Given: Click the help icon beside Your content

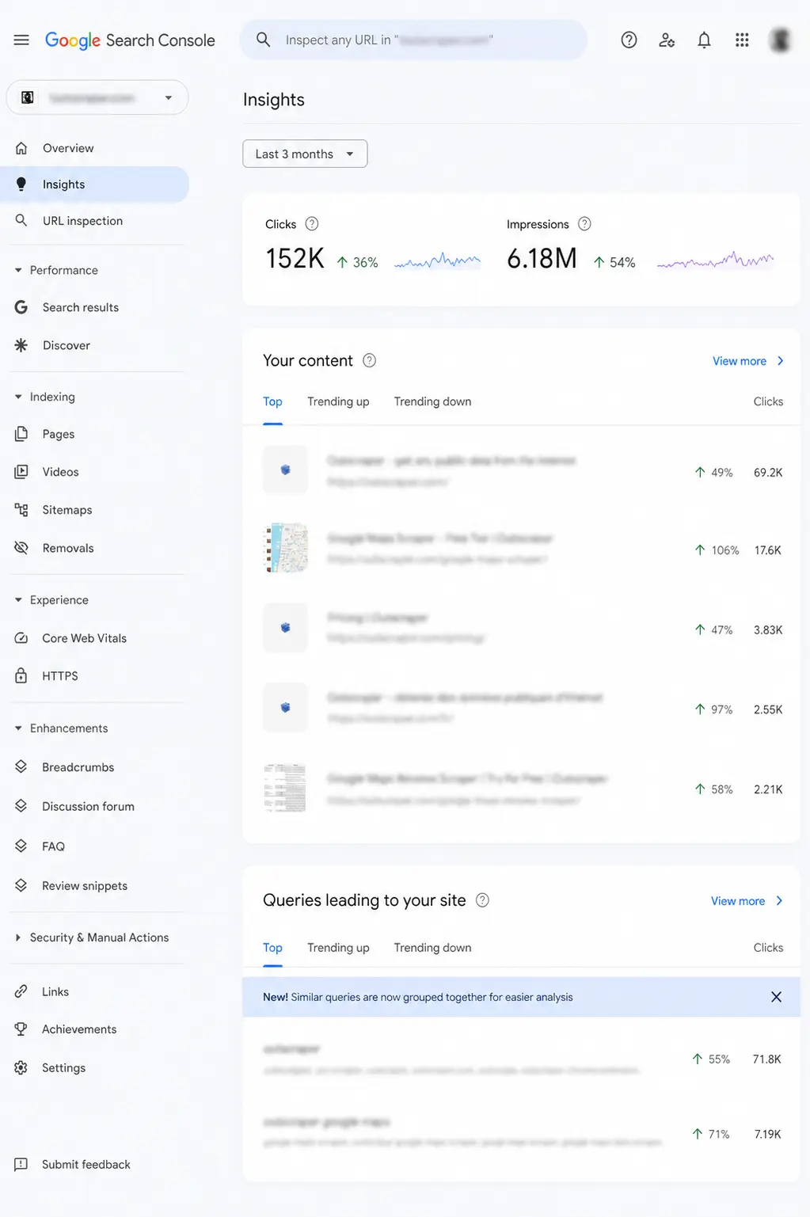Looking at the screenshot, I should click(369, 361).
